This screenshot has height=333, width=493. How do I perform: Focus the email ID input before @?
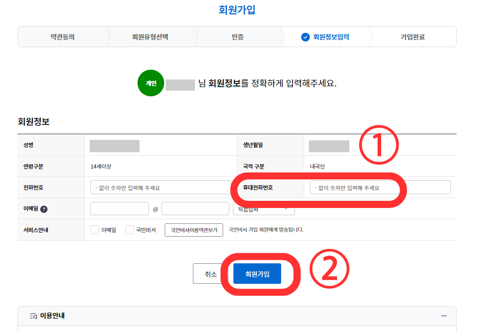120,209
